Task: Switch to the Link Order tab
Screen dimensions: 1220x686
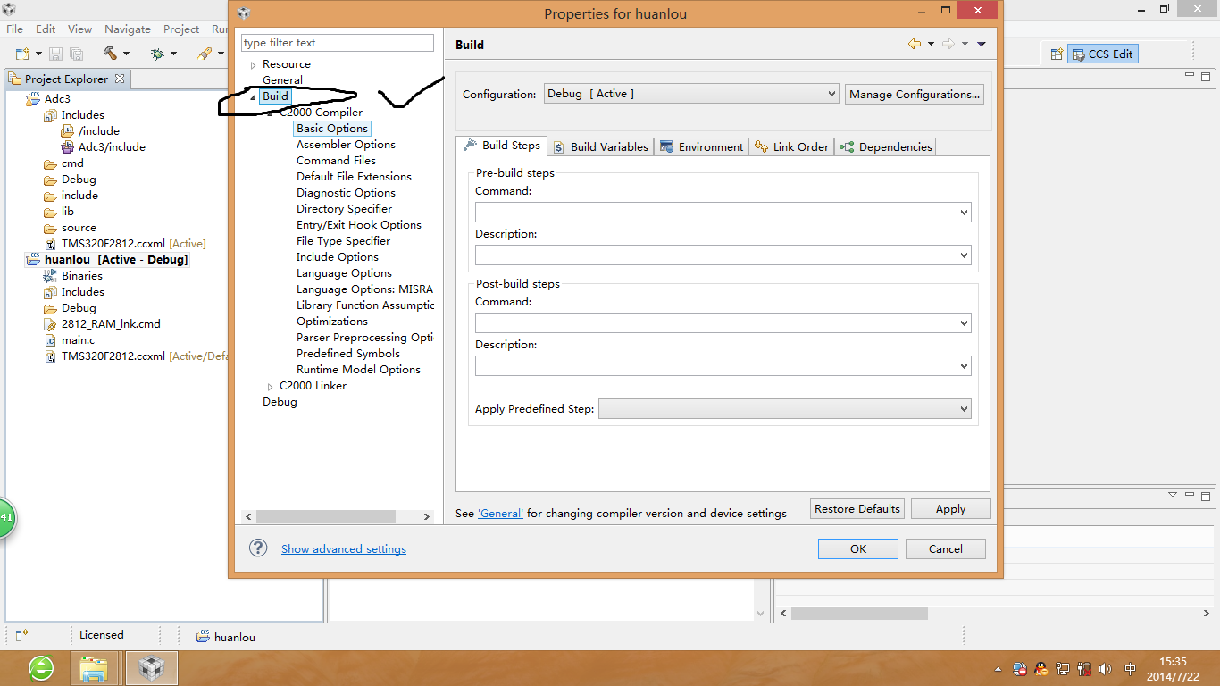Action: [x=792, y=147]
